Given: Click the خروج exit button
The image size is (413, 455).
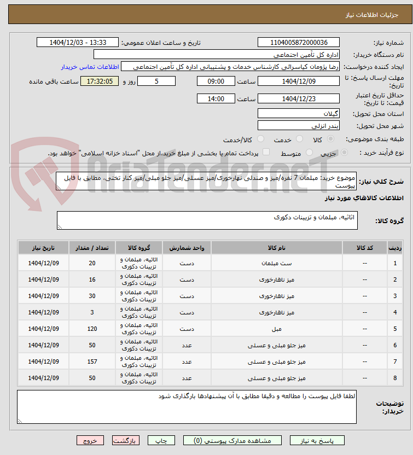Looking at the screenshot, I should [90, 440].
